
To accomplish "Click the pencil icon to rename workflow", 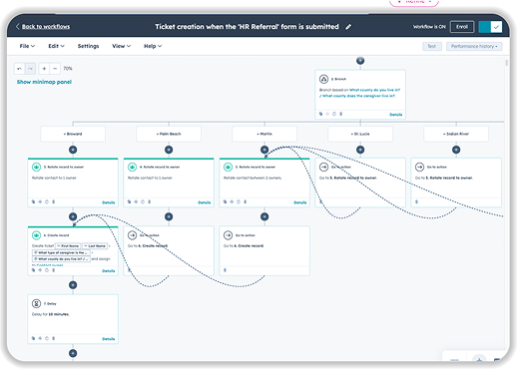I will pyautogui.click(x=348, y=27).
